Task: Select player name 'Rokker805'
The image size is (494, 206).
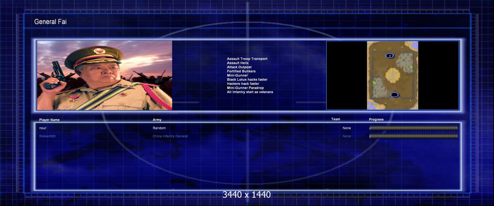Action: click(x=47, y=136)
